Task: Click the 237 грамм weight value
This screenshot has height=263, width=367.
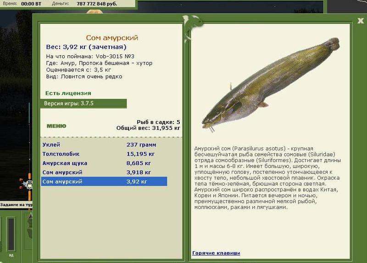Action: tap(141, 145)
